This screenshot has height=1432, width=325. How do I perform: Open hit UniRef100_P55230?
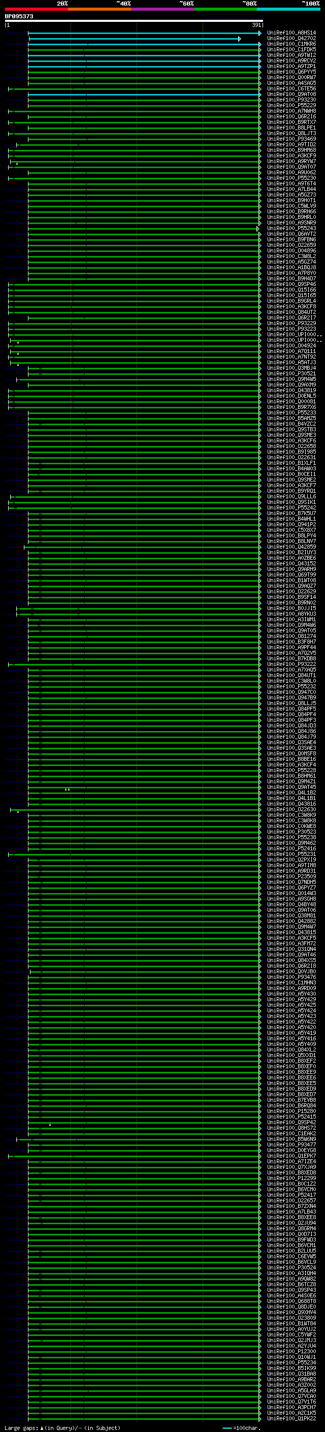coord(291,178)
